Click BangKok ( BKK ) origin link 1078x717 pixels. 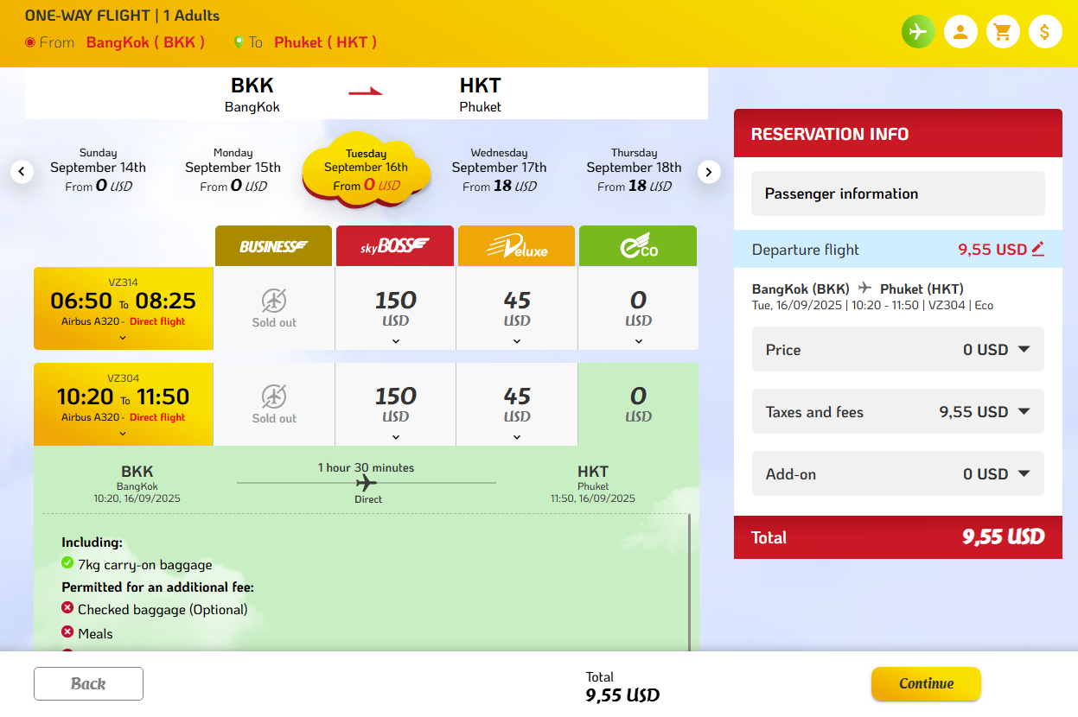click(145, 41)
